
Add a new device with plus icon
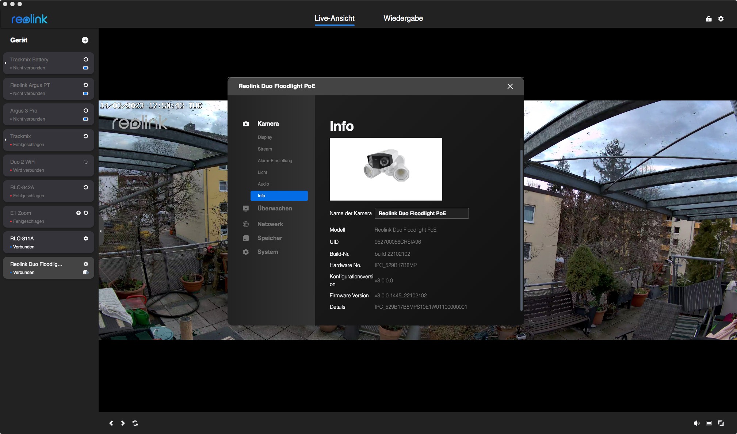coord(85,40)
